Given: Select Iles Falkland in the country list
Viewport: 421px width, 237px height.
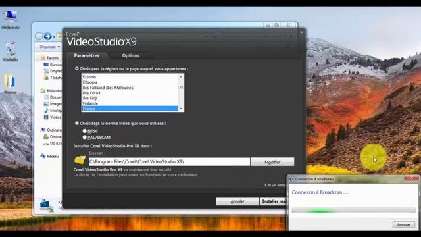Looking at the screenshot, I should 130,88.
